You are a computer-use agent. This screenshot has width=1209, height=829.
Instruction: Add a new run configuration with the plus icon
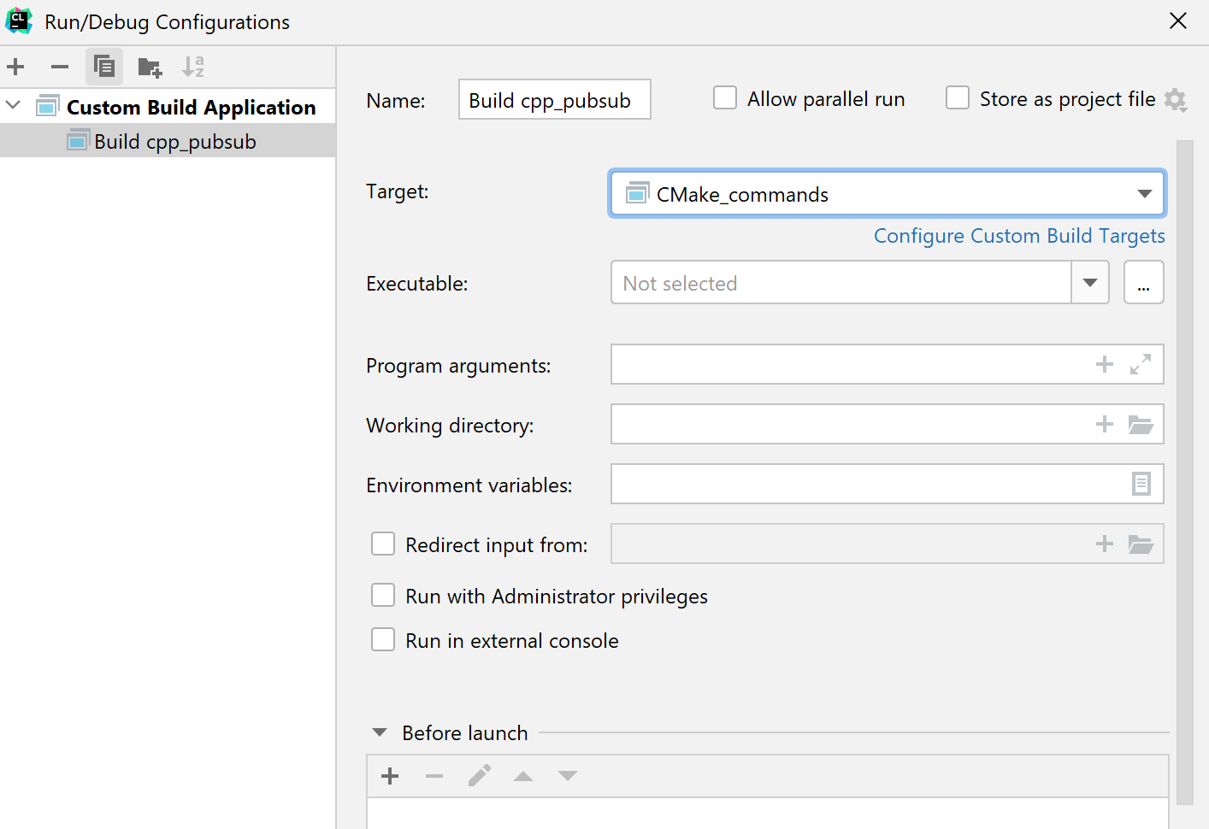[15, 67]
